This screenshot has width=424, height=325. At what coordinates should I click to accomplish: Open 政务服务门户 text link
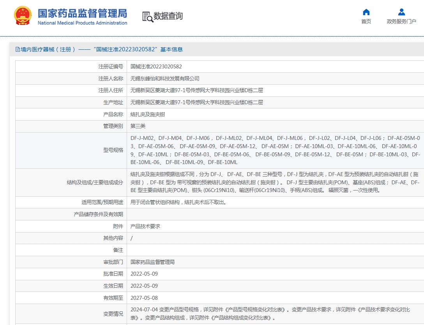(x=401, y=21)
